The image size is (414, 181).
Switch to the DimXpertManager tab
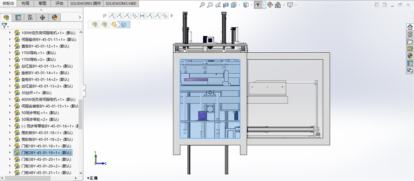pyautogui.click(x=42, y=18)
